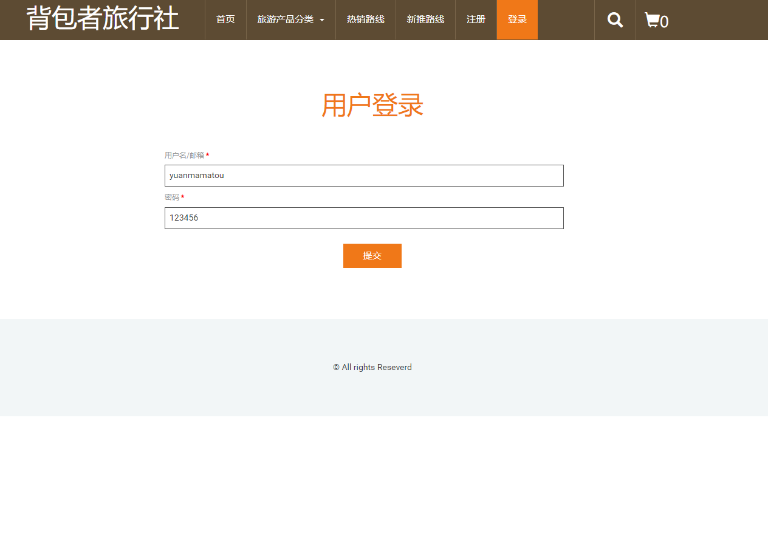
Task: Open the 注册 registration page
Action: pos(476,19)
